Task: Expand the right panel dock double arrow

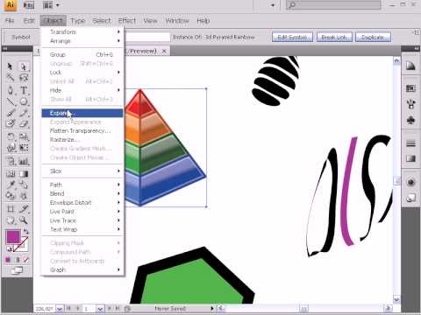Action: coord(417,48)
